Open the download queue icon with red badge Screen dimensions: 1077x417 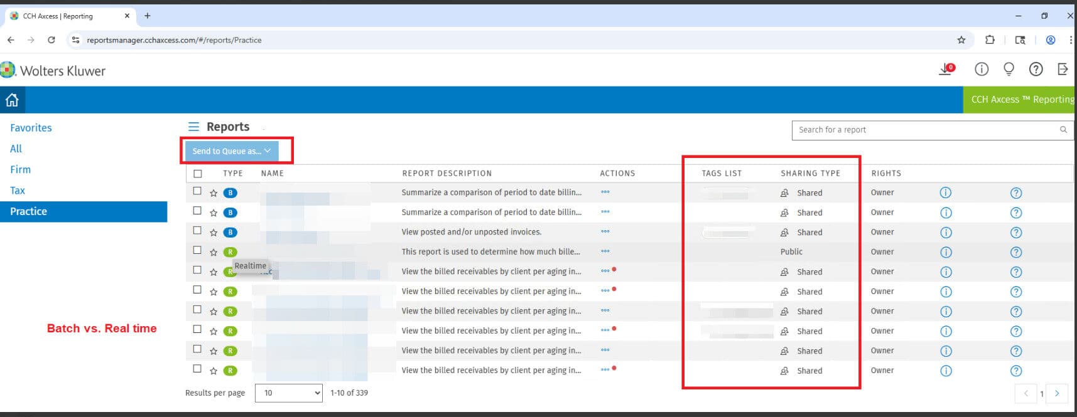pos(947,69)
